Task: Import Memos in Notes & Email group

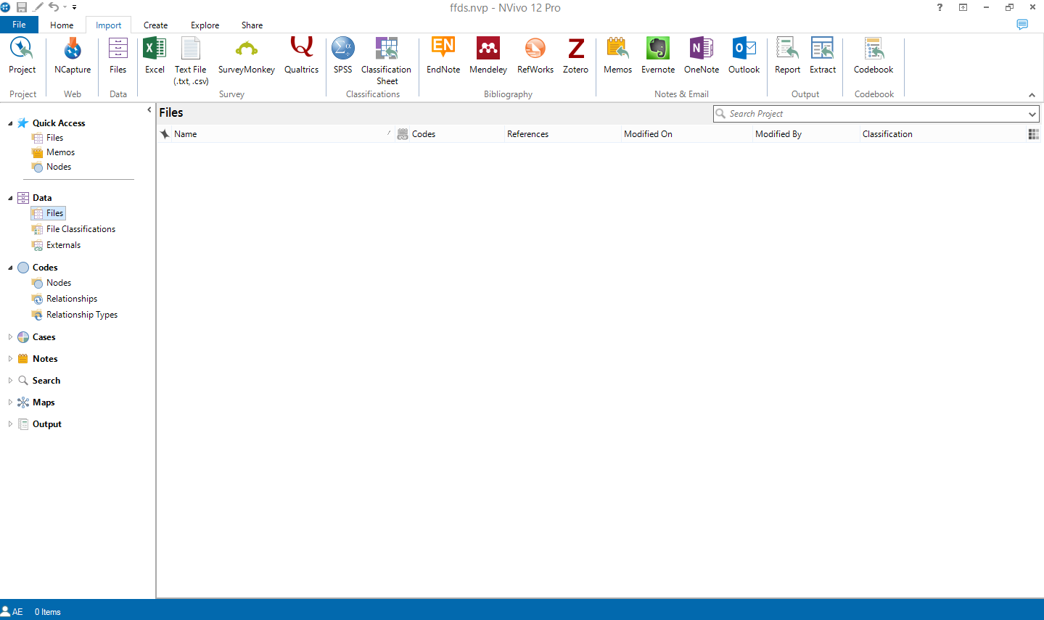Action: tap(617, 56)
